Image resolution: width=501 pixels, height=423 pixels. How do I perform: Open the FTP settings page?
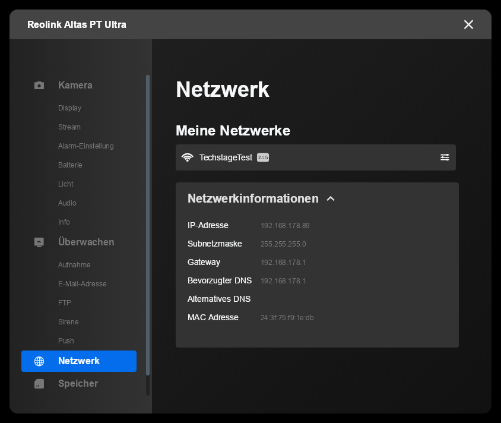(x=65, y=303)
